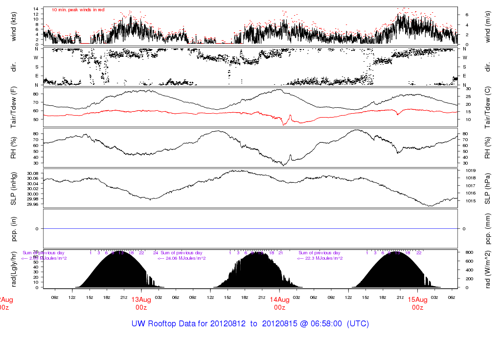
Task: Click the "rad (W/m^2)" axis label
Action: click(x=487, y=269)
